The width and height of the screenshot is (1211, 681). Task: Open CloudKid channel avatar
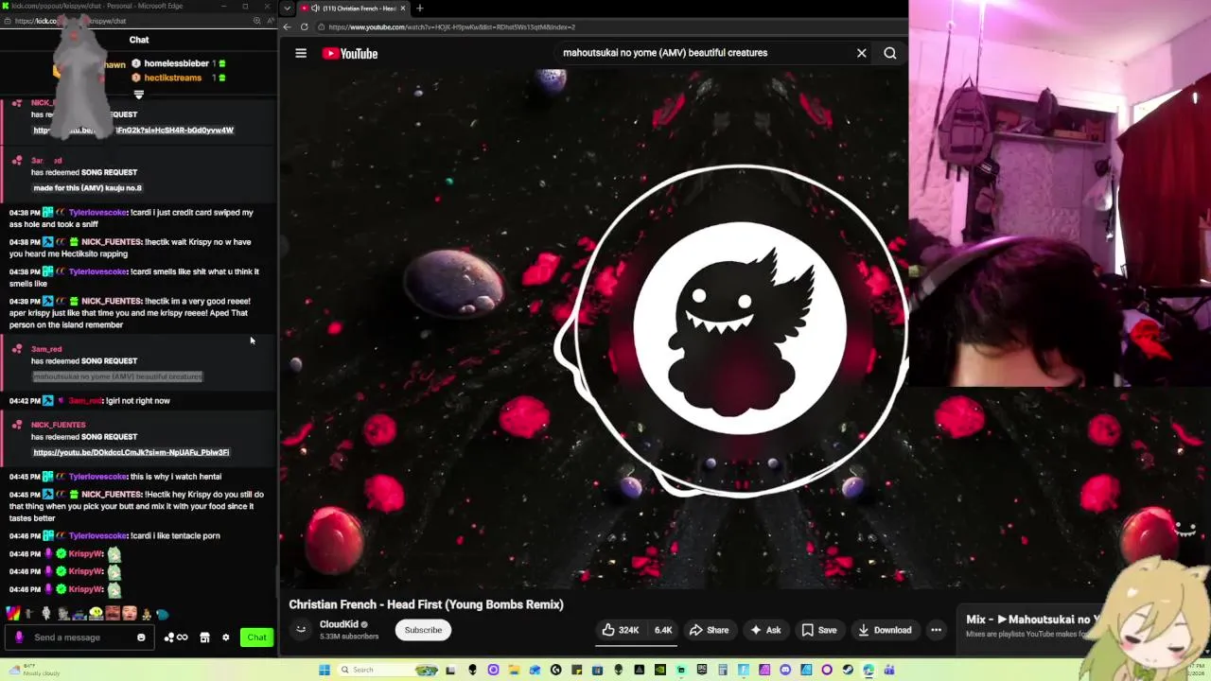click(301, 629)
